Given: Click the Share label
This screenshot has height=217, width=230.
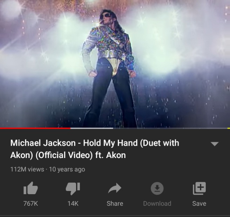Looking at the screenshot, I should [x=115, y=204].
